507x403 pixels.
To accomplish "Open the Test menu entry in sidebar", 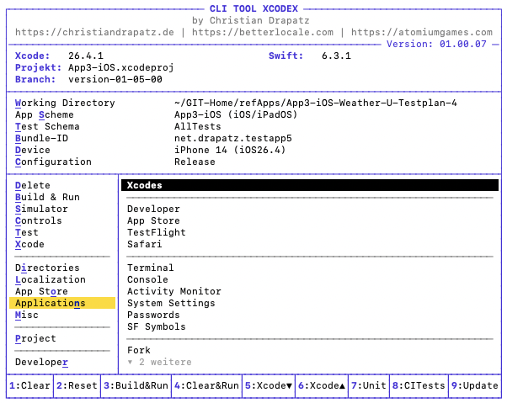I will [26, 232].
